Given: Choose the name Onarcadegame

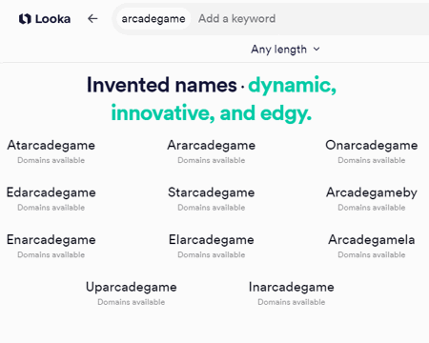Looking at the screenshot, I should pos(372,145).
